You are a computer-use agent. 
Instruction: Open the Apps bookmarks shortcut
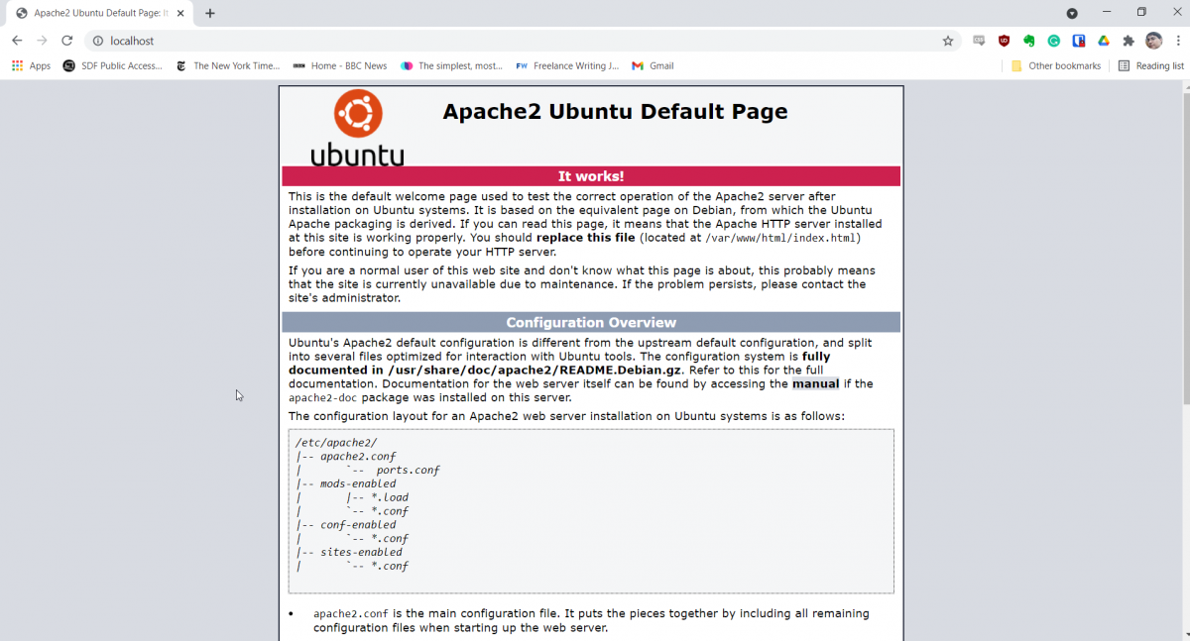coord(32,65)
